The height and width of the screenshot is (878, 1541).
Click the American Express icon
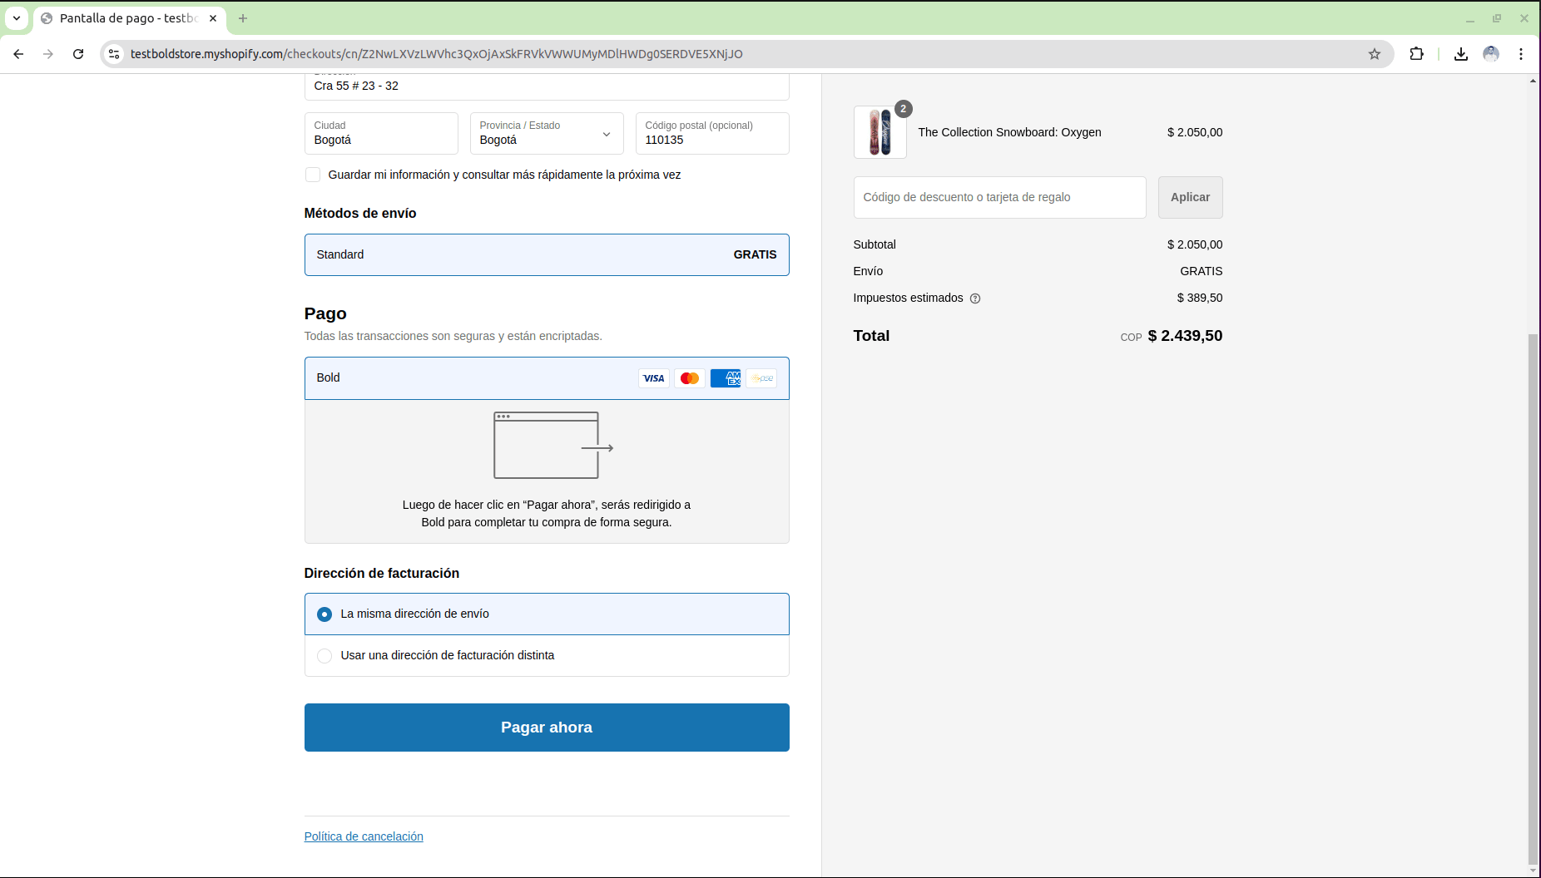[726, 378]
